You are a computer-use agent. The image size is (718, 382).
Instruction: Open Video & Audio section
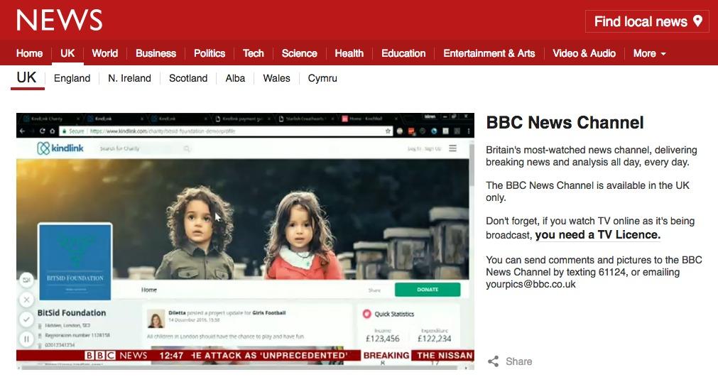point(584,53)
